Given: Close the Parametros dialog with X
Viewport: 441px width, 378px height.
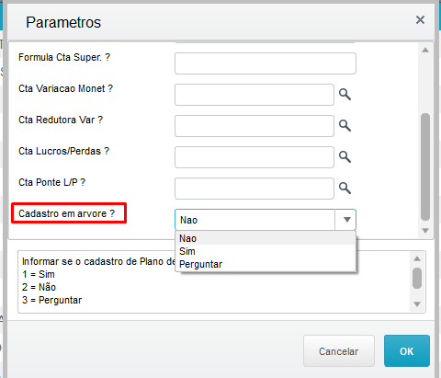Looking at the screenshot, I should (420, 20).
